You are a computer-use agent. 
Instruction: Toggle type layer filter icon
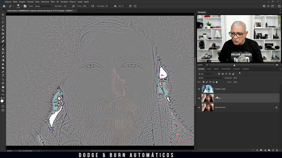point(226,74)
